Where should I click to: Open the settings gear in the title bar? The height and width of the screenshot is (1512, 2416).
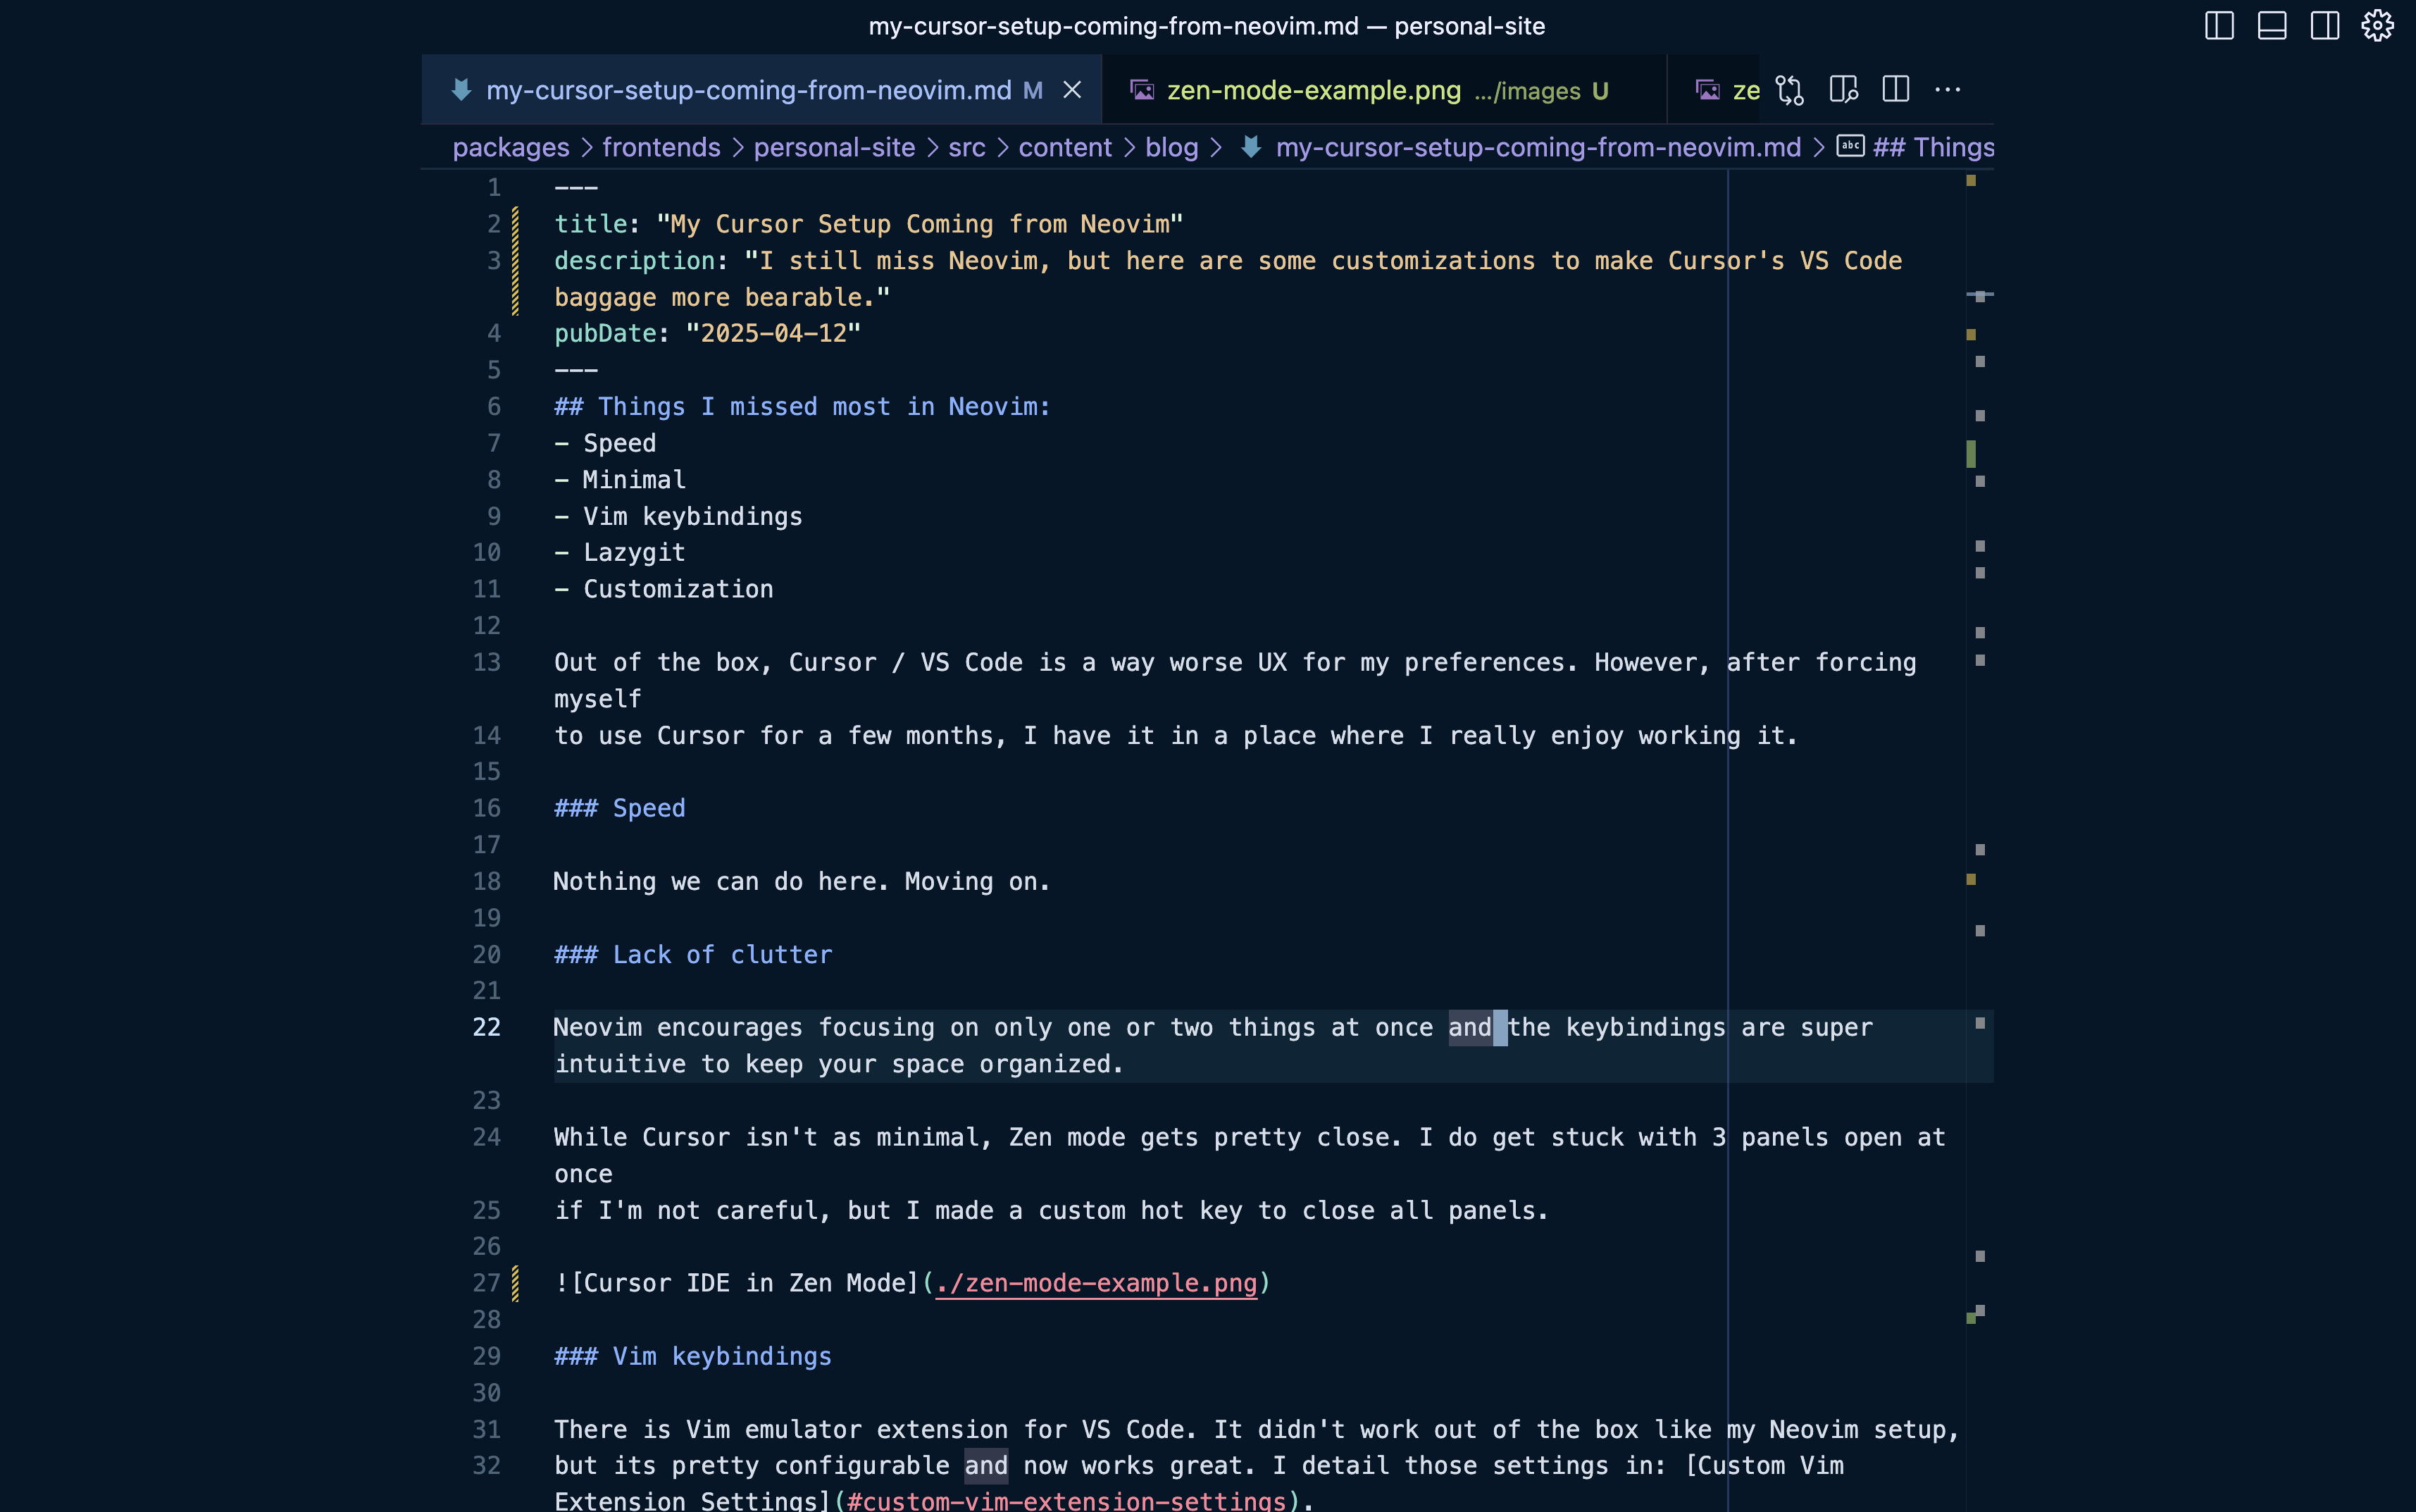tap(2378, 26)
